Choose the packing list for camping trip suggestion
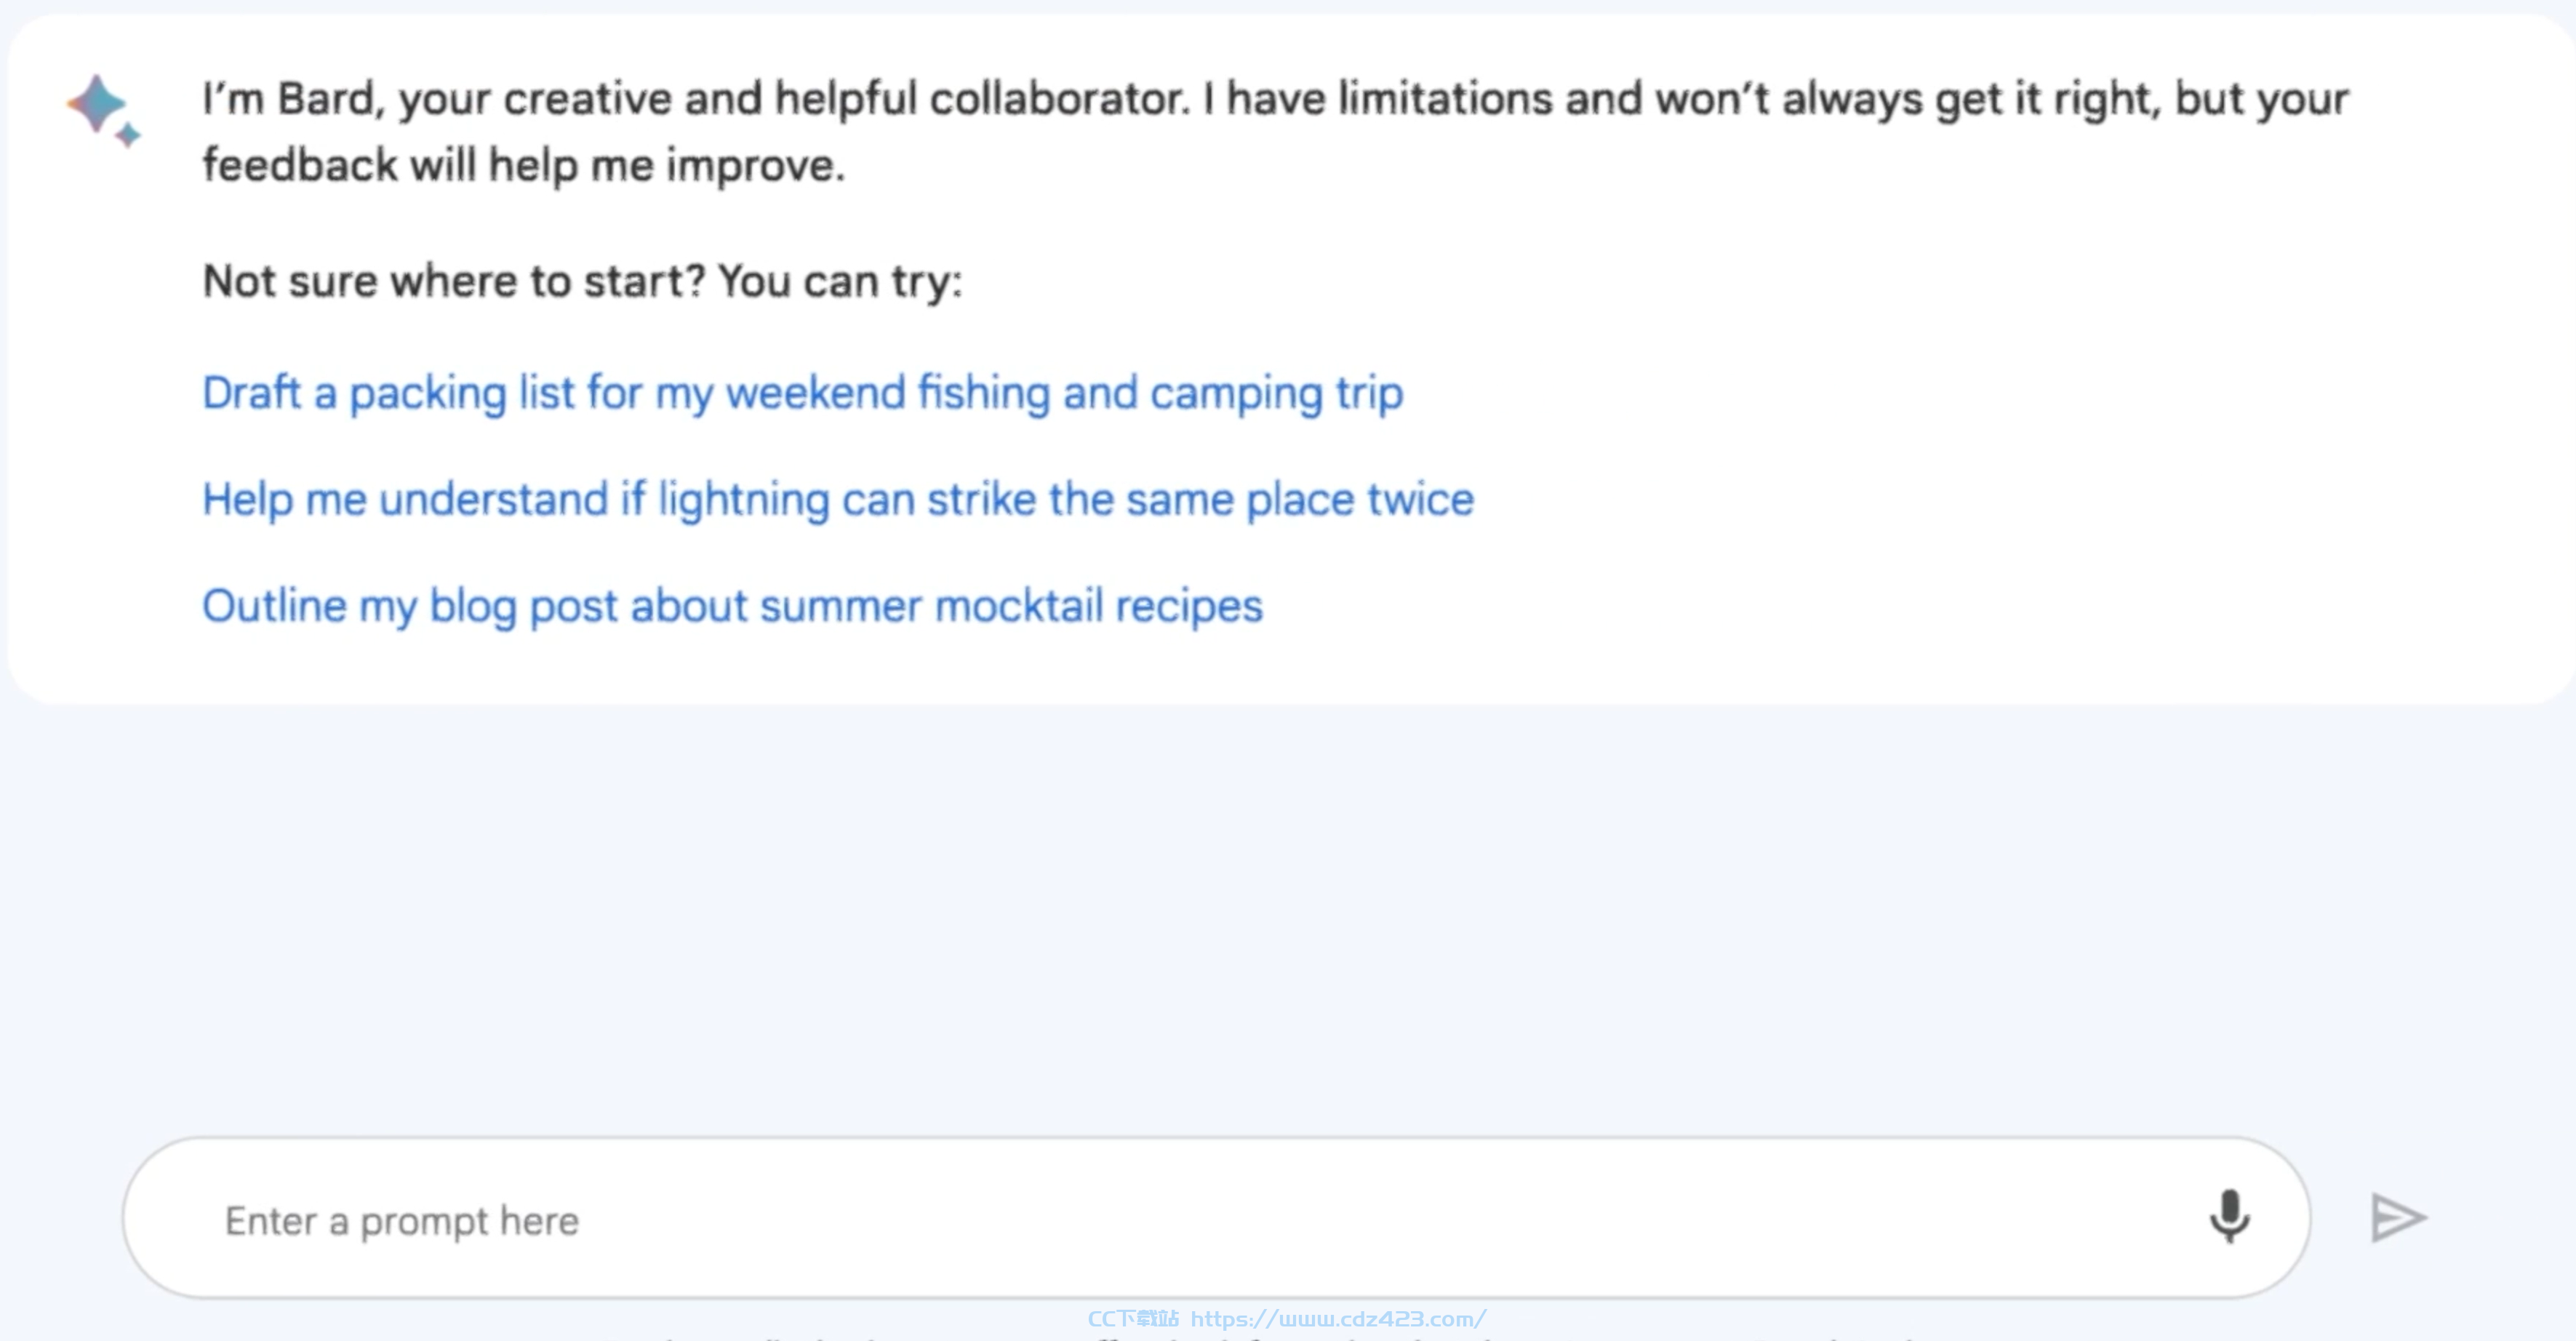This screenshot has width=2576, height=1341. tap(802, 393)
